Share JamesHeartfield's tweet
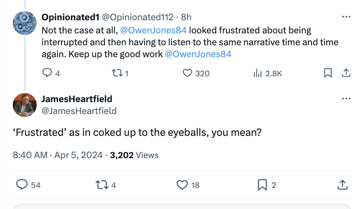359x209 pixels. pos(342,185)
